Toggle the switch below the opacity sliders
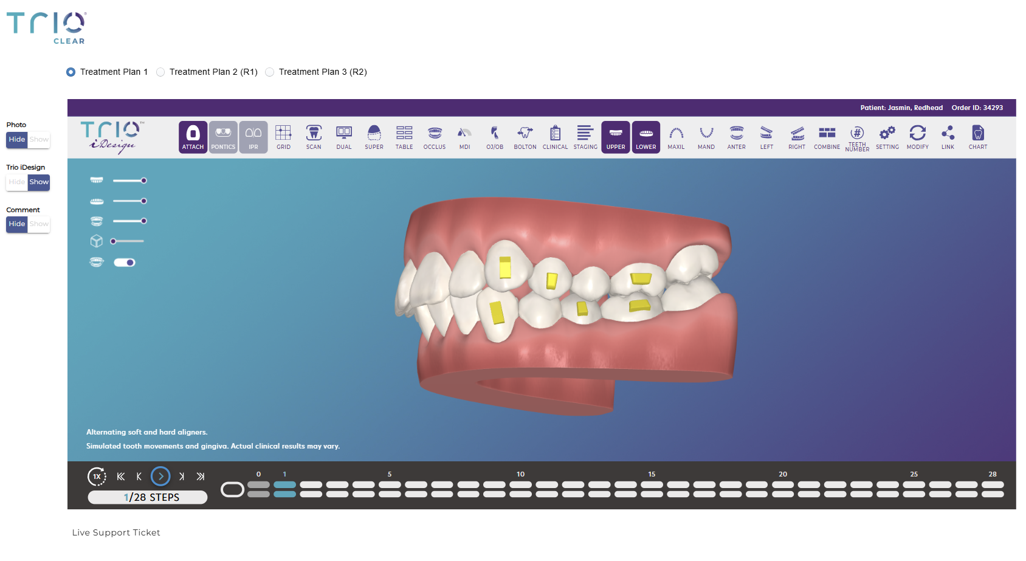The image size is (1026, 561). tap(125, 263)
